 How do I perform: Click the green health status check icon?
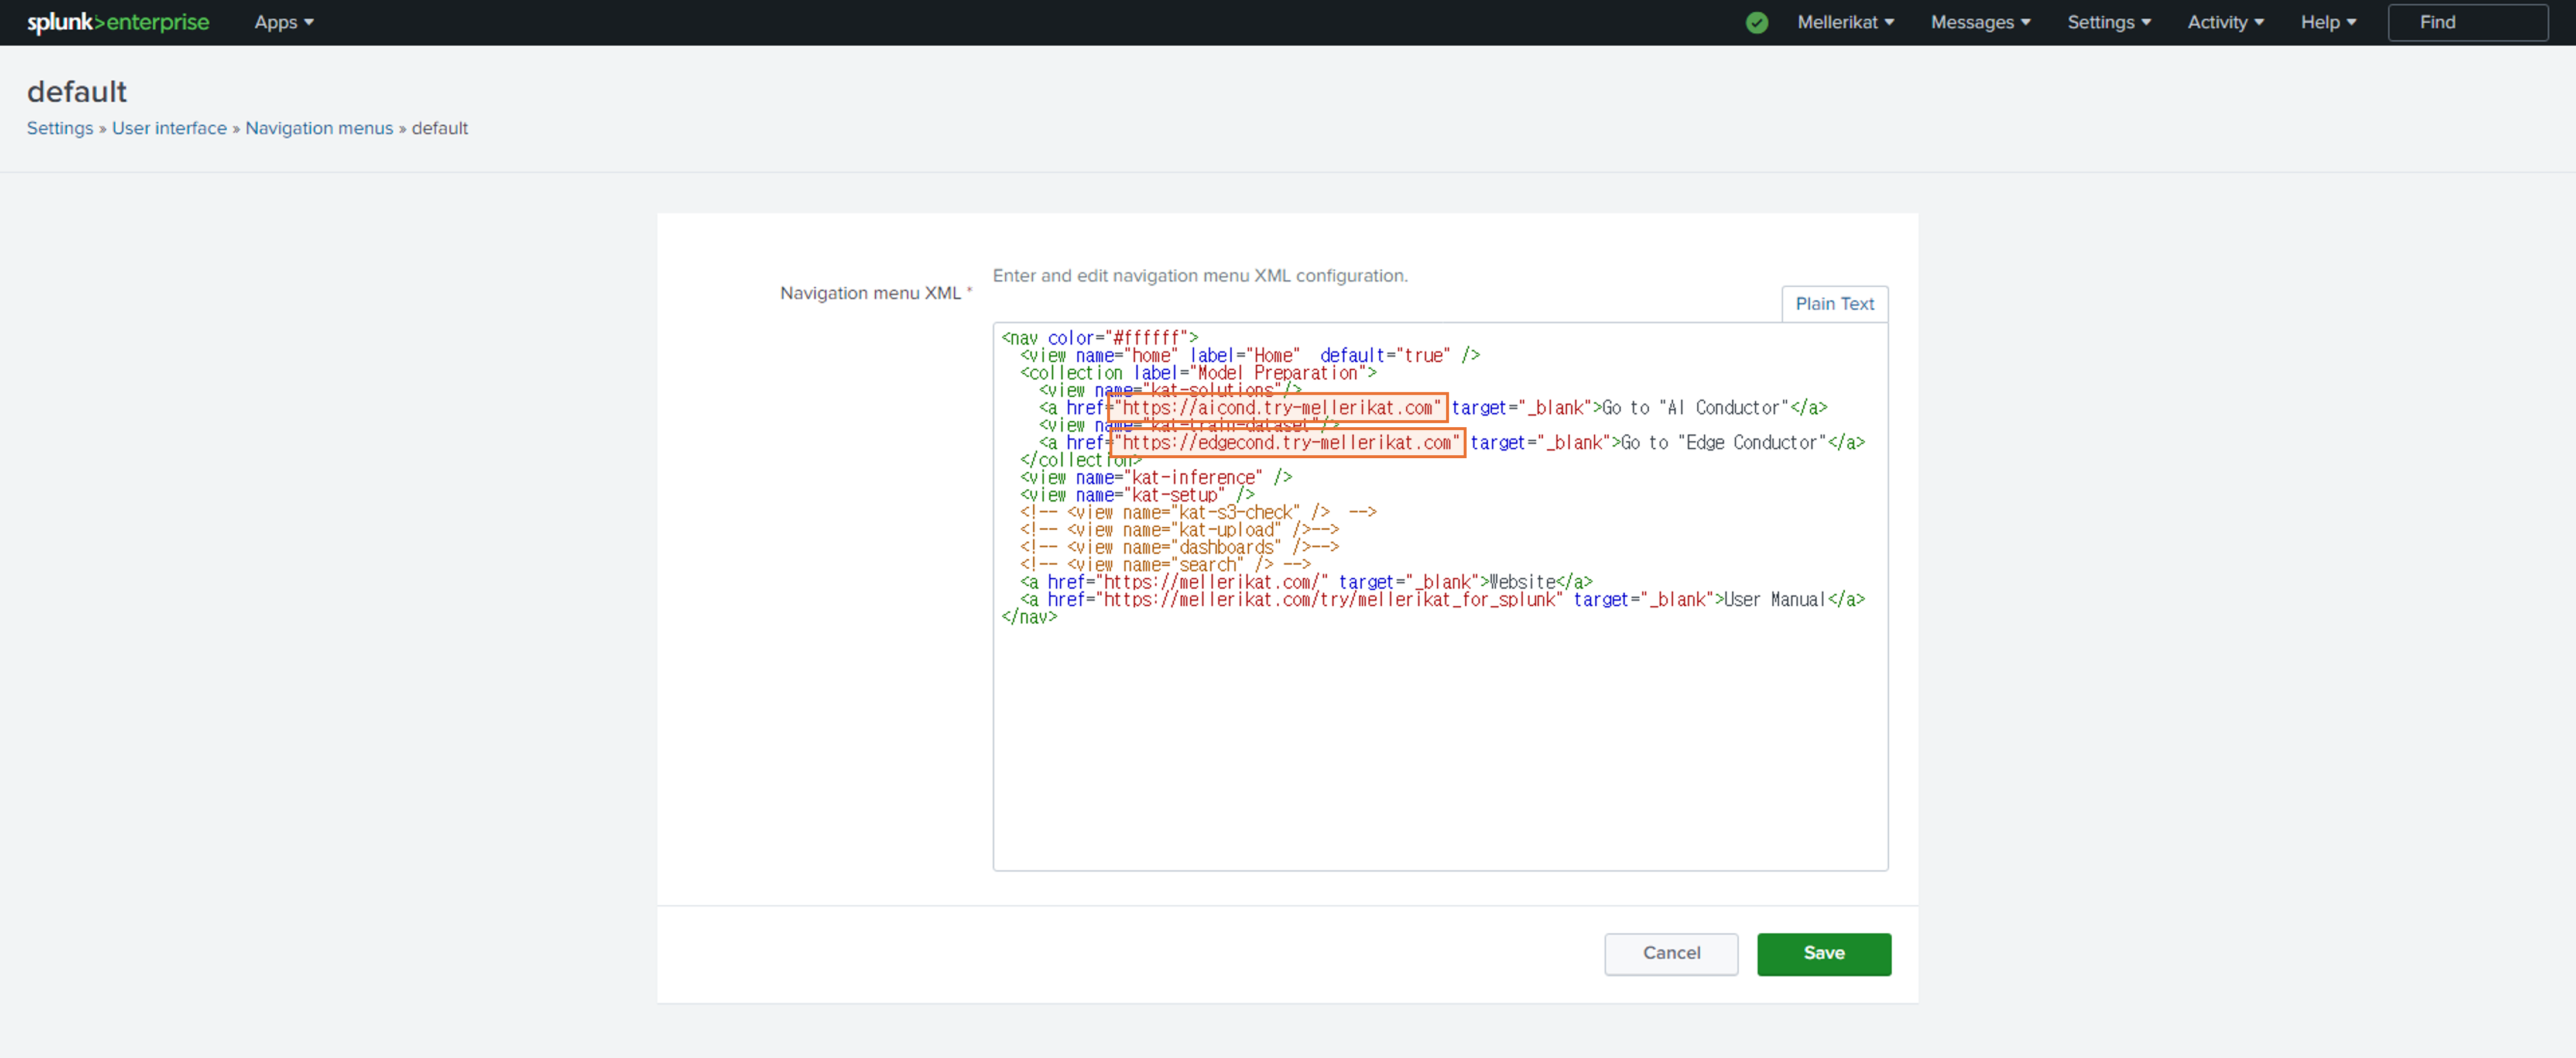pos(1757,22)
